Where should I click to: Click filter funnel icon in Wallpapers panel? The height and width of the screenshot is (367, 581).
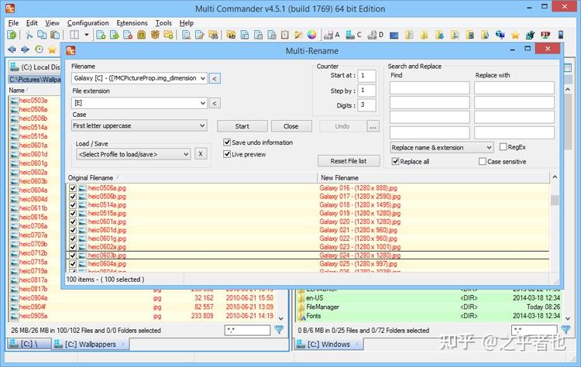tap(279, 329)
